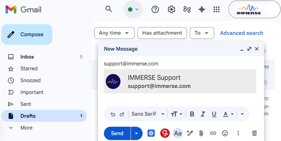
Task: Open the Advanced search link
Action: click(x=241, y=33)
